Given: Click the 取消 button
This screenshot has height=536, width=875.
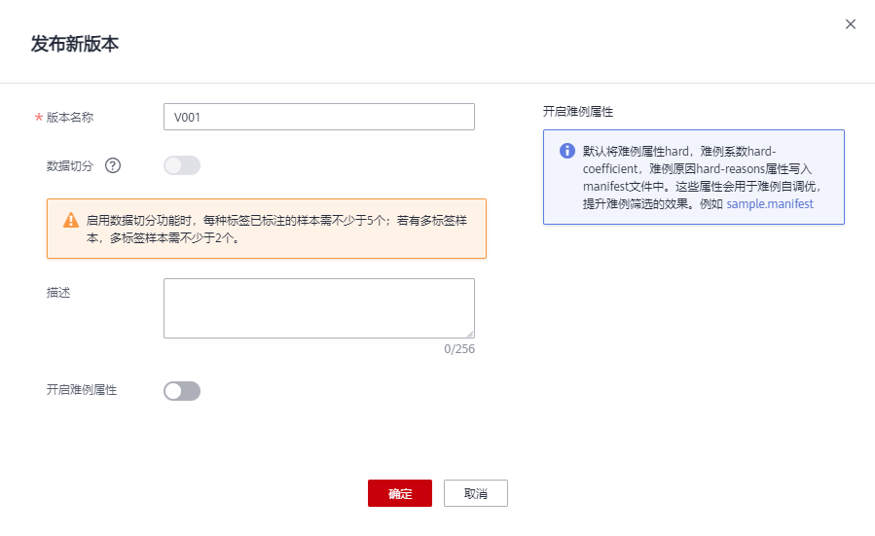Looking at the screenshot, I should point(475,493).
